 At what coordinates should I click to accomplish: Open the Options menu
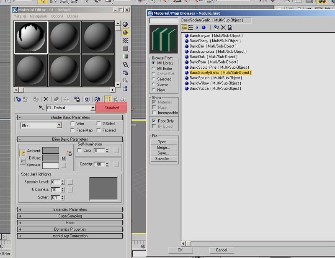(x=57, y=16)
